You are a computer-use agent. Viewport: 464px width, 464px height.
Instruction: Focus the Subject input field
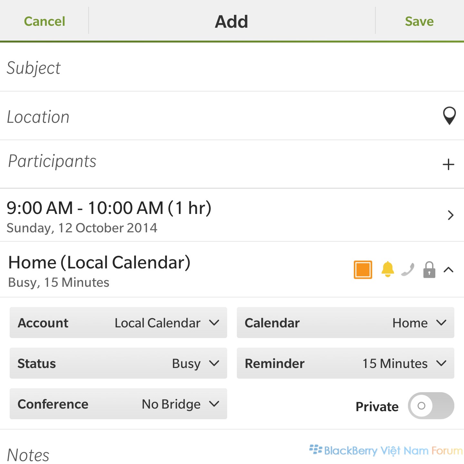point(232,68)
